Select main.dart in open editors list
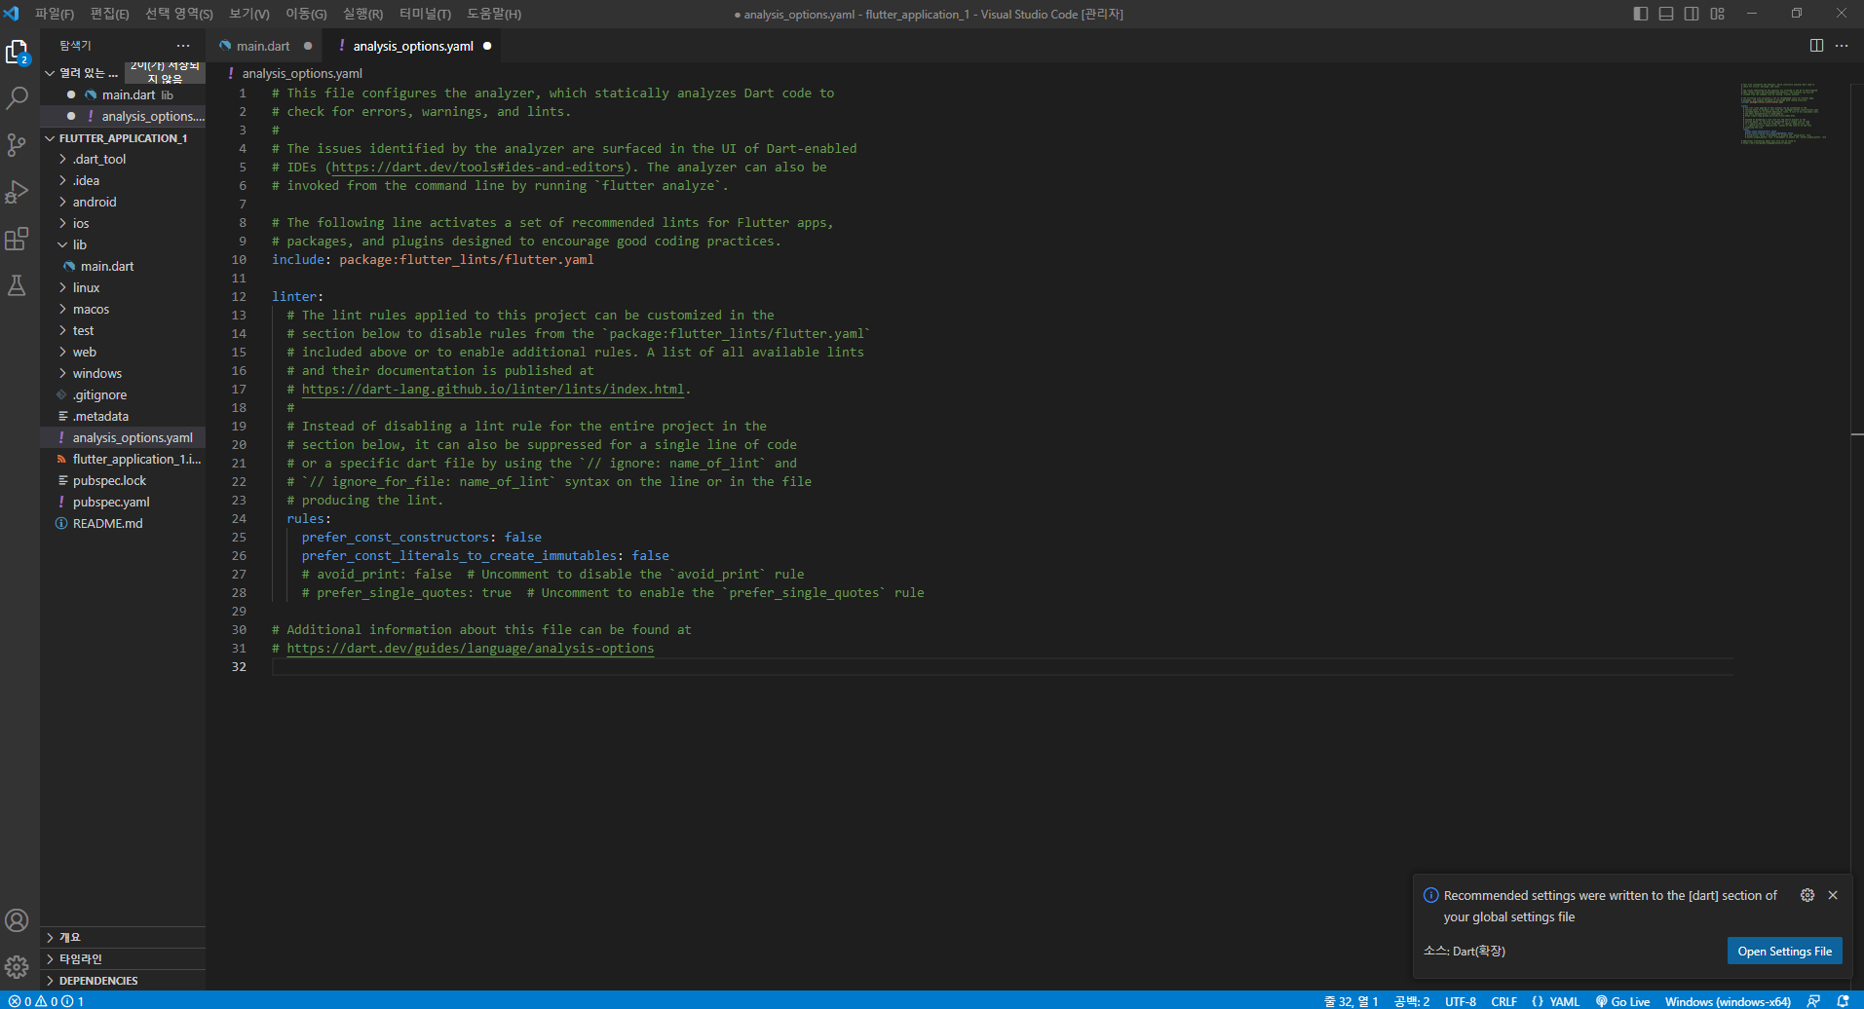Viewport: 1864px width, 1009px height. point(129,94)
